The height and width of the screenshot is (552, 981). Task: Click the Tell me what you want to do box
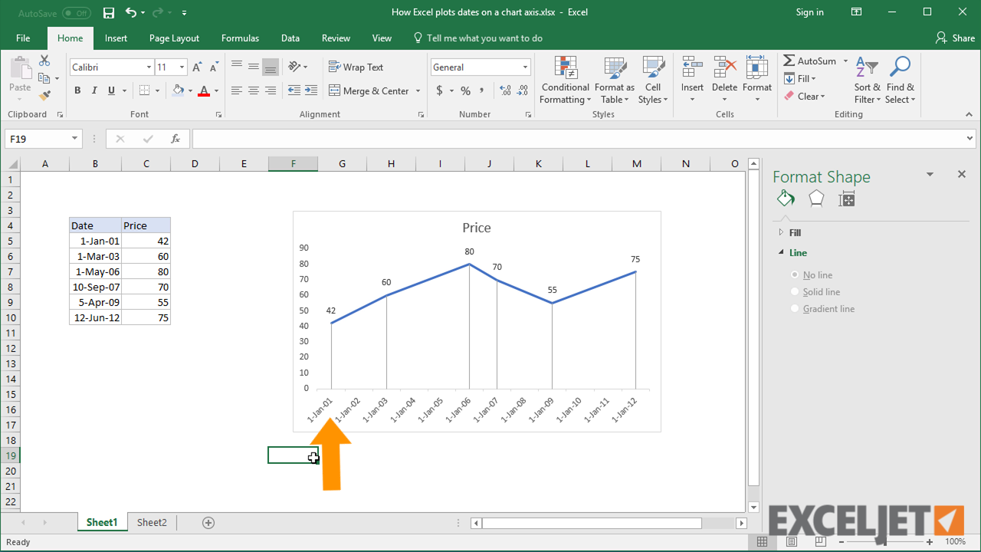coord(477,38)
